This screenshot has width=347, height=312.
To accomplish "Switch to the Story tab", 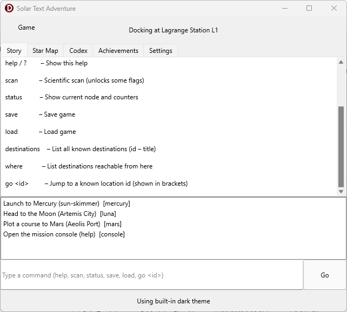I will tap(14, 51).
